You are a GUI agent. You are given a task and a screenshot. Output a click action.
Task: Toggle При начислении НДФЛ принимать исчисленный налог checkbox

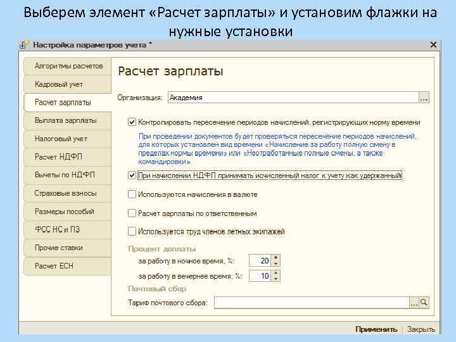click(x=132, y=175)
